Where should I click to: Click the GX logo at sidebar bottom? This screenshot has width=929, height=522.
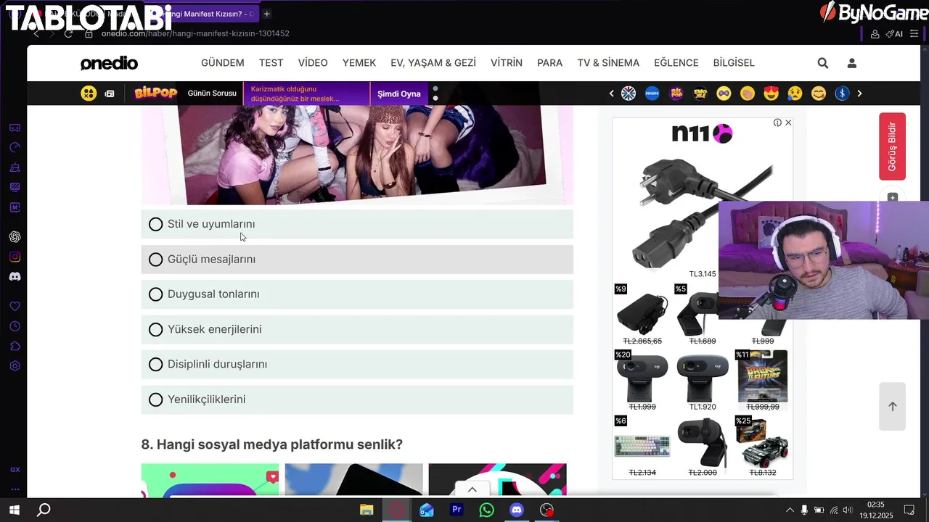[15, 470]
